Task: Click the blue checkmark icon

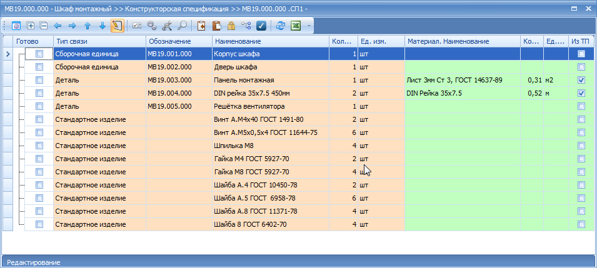Action: 261,26
